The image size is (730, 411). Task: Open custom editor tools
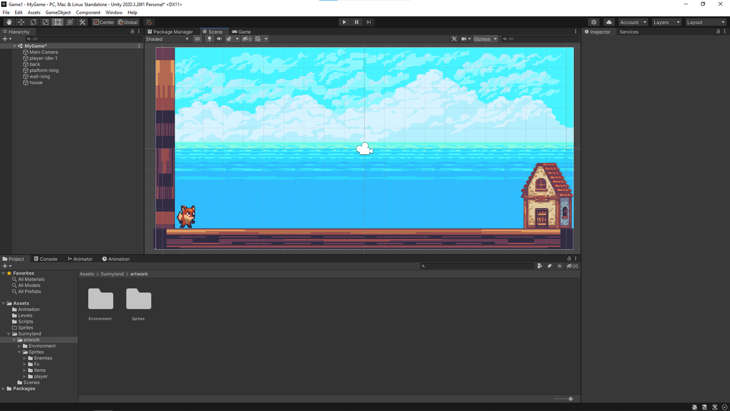click(x=83, y=22)
